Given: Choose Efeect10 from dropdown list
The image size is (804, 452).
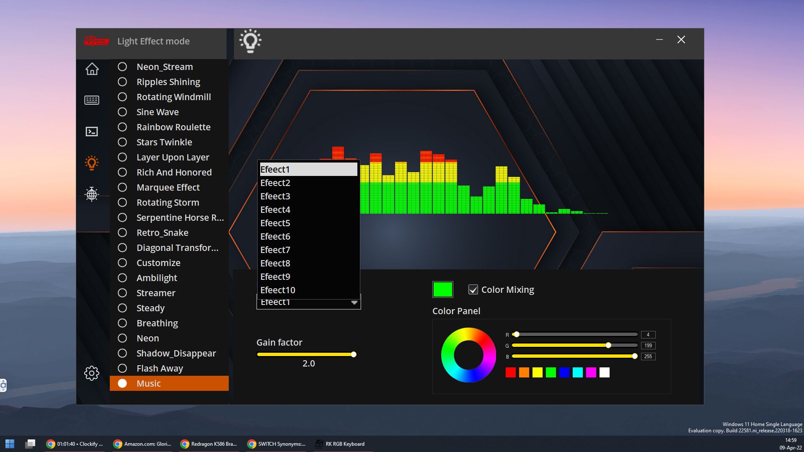Looking at the screenshot, I should (308, 290).
